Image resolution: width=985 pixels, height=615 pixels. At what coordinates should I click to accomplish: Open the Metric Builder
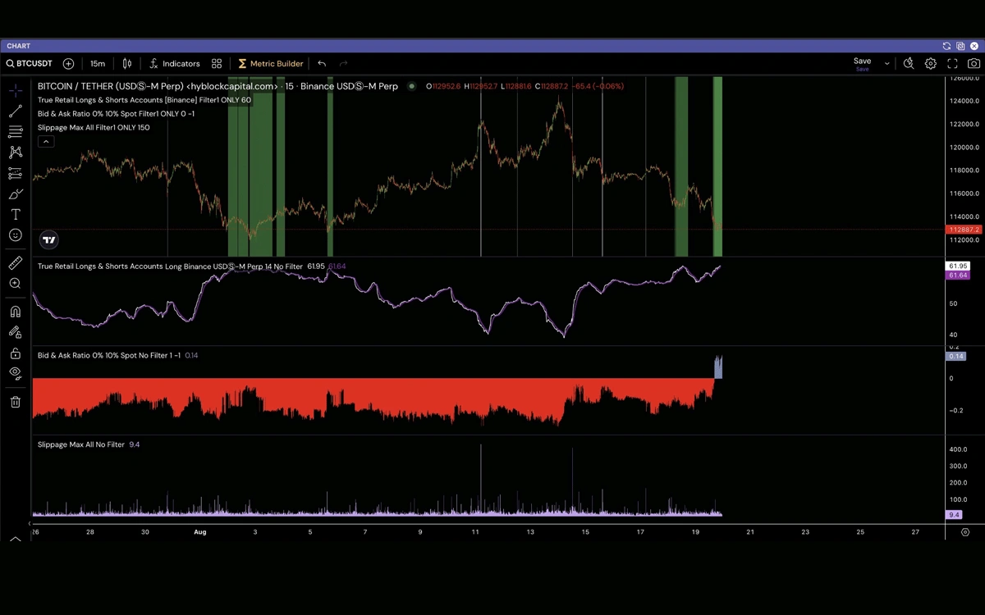pos(270,63)
